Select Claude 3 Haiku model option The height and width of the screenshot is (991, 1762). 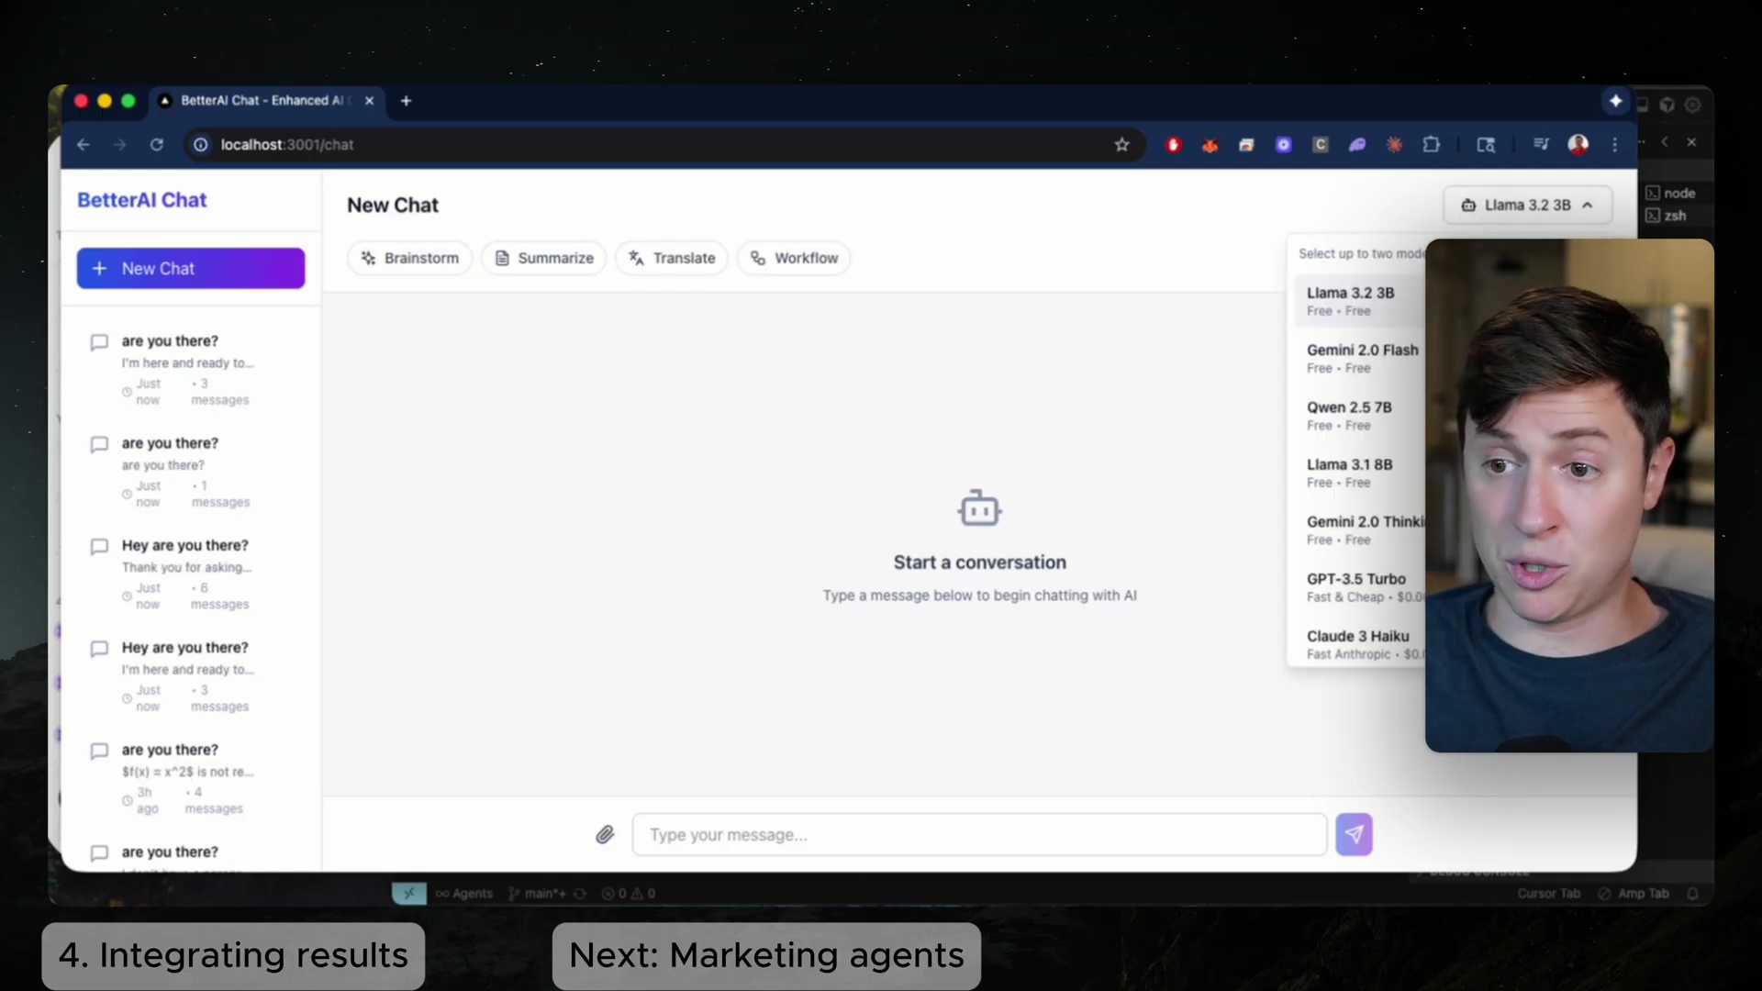(1359, 644)
